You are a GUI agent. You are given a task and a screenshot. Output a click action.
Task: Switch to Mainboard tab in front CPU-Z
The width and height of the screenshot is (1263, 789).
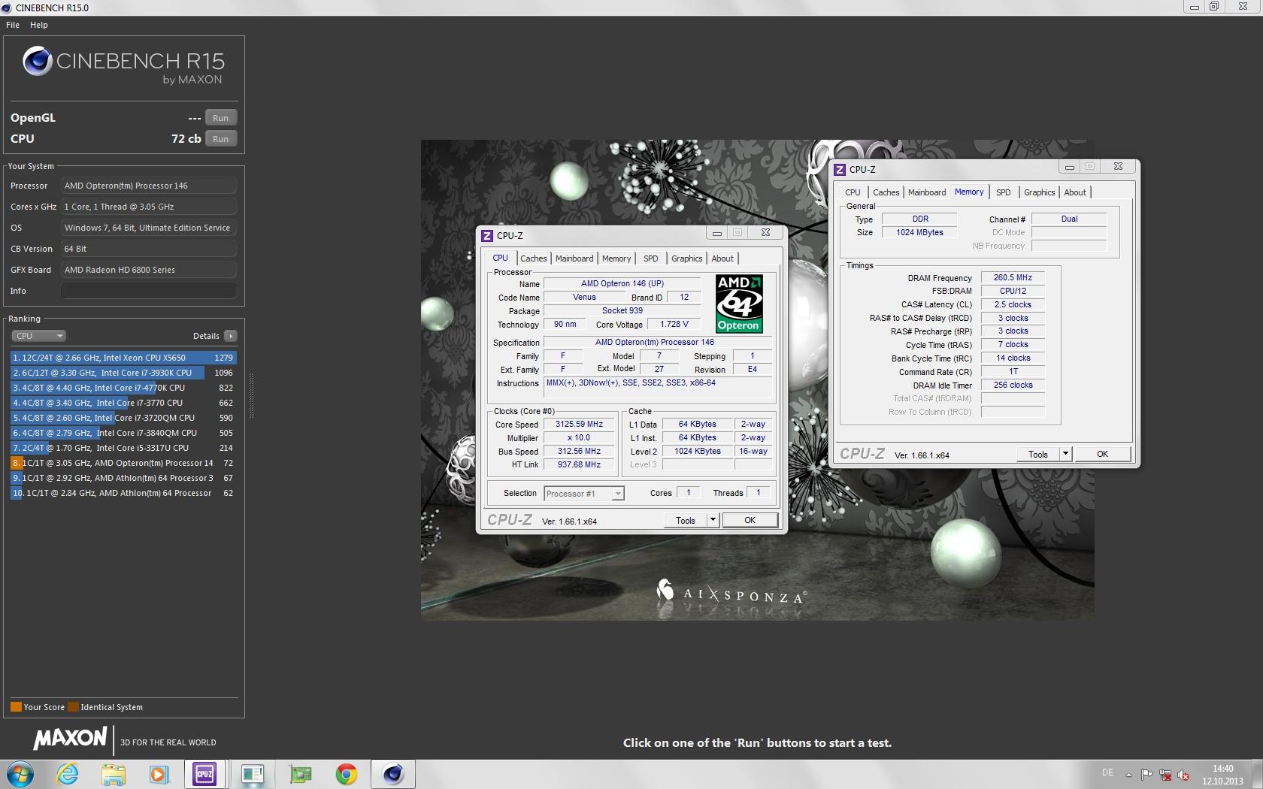click(574, 258)
